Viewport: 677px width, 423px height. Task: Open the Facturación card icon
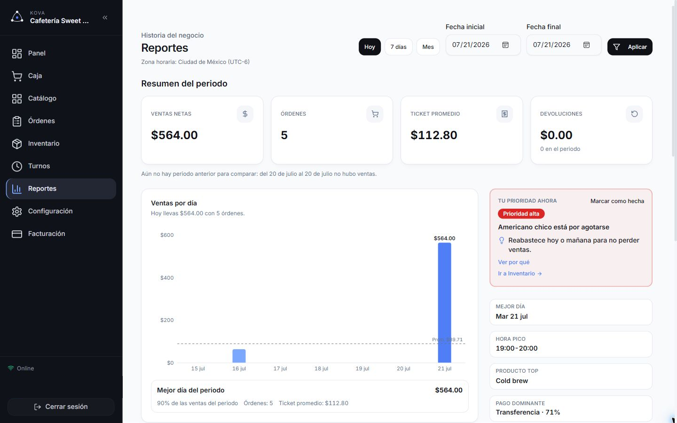17,234
